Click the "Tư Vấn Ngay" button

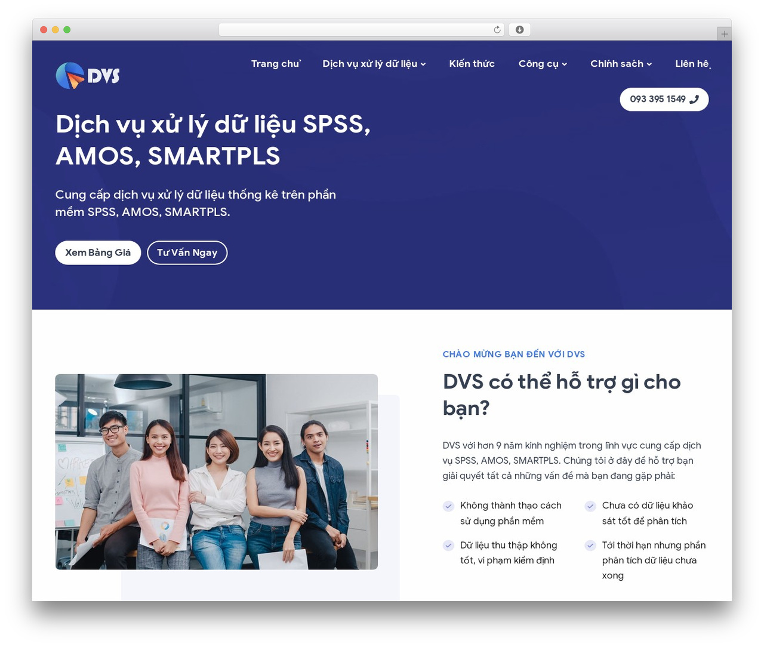(x=187, y=252)
